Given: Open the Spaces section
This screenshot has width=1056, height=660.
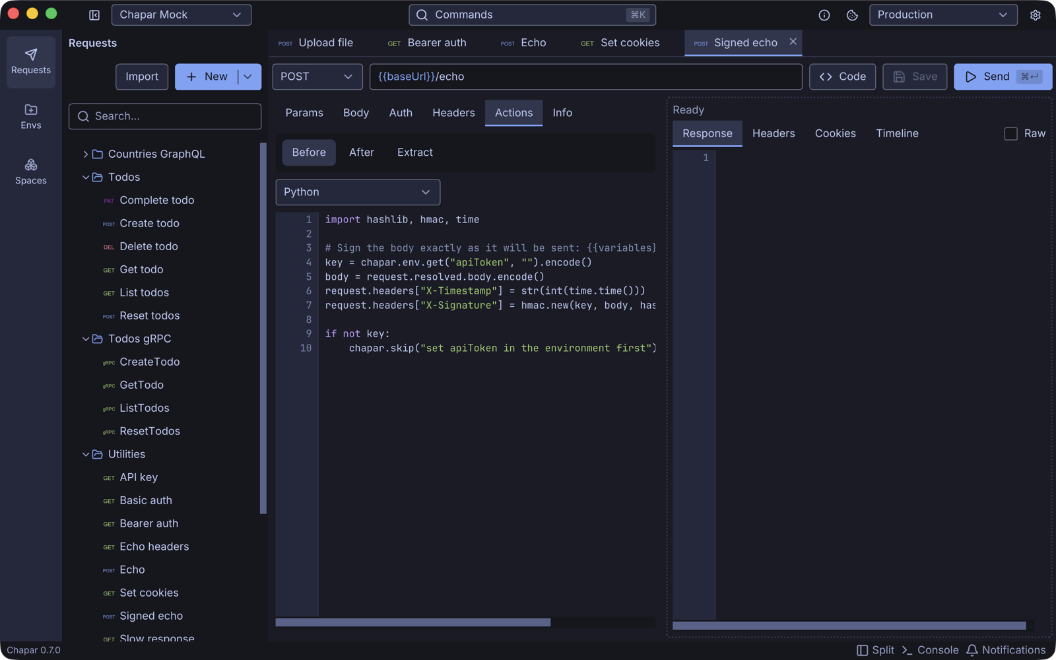Looking at the screenshot, I should pos(31,172).
